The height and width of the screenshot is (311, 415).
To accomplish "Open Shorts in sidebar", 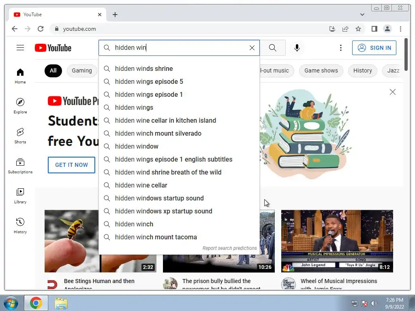I will (x=20, y=136).
